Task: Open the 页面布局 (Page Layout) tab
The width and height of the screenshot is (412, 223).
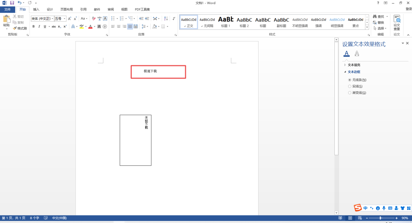Action: (67, 9)
